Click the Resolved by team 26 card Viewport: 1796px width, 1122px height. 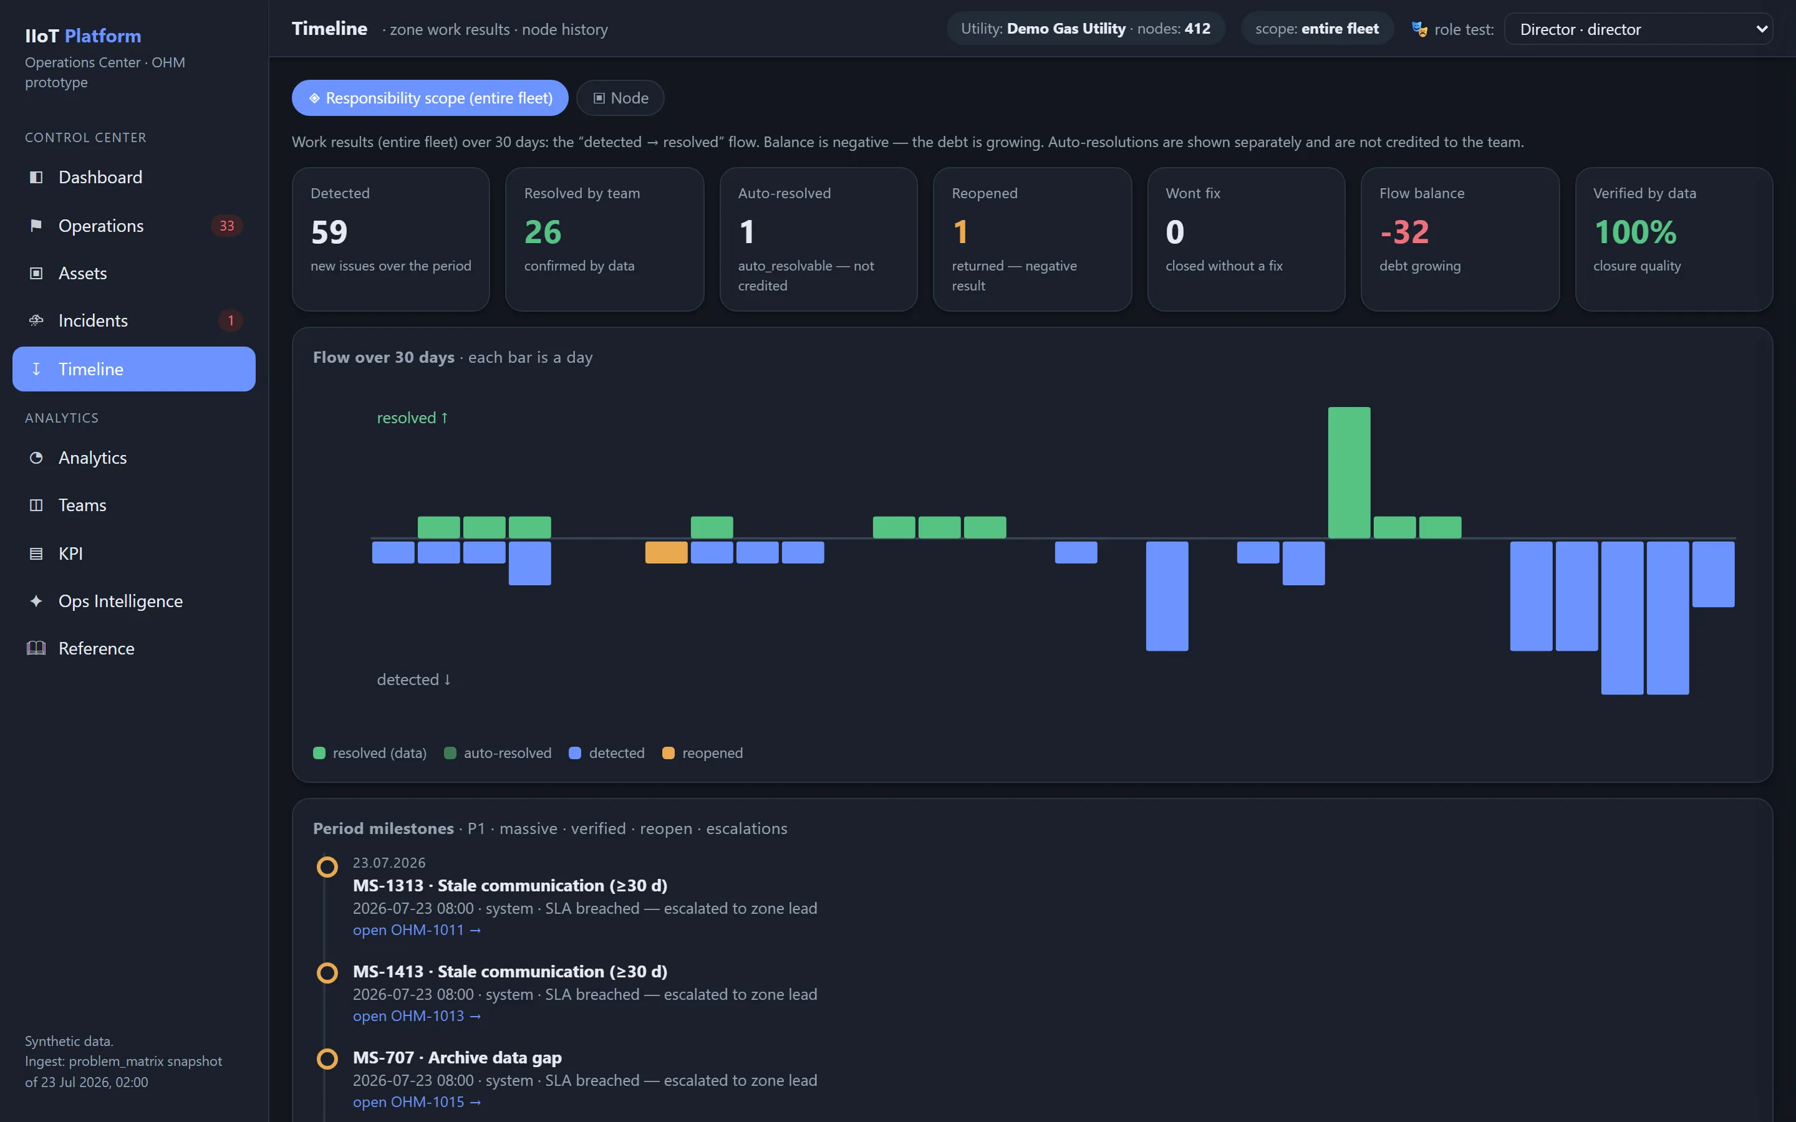click(604, 239)
